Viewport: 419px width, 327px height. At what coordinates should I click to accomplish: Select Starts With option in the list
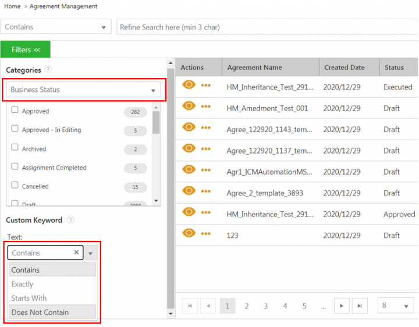point(52,298)
